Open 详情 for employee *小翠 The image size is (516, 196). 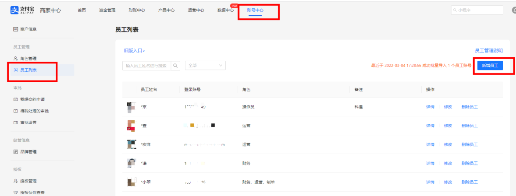430,182
